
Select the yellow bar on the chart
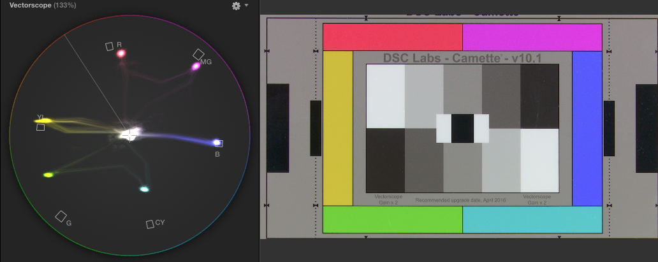click(x=338, y=128)
